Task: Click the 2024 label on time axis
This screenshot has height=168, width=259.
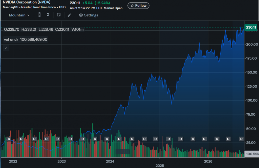Action: (110, 161)
